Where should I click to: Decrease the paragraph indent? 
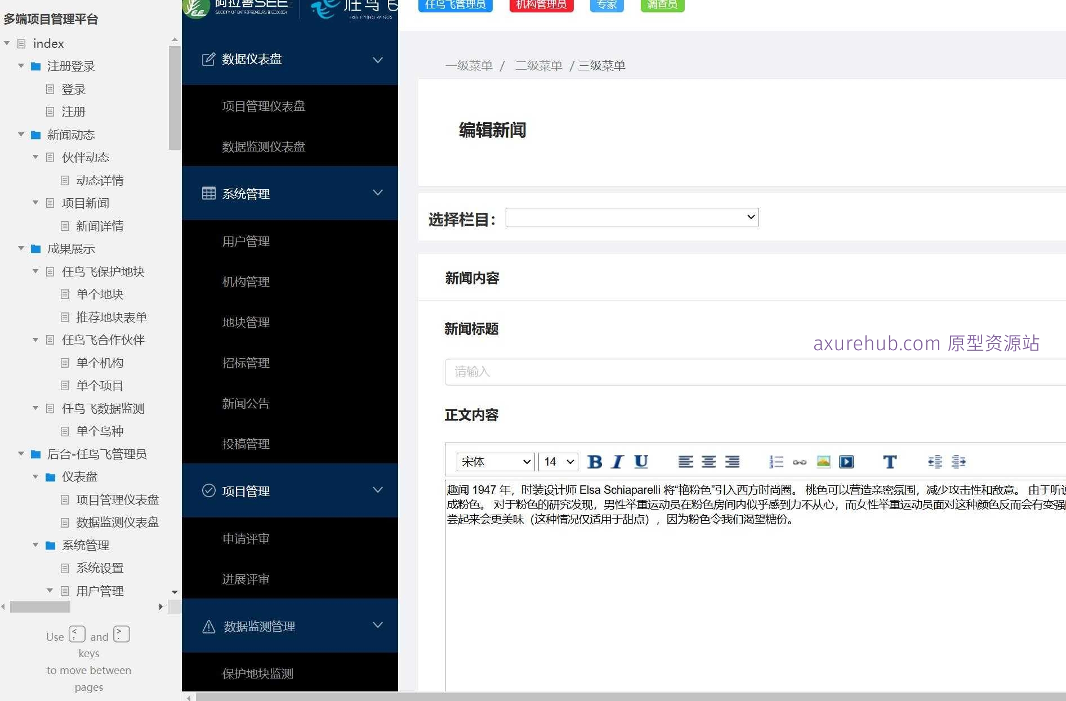(935, 461)
